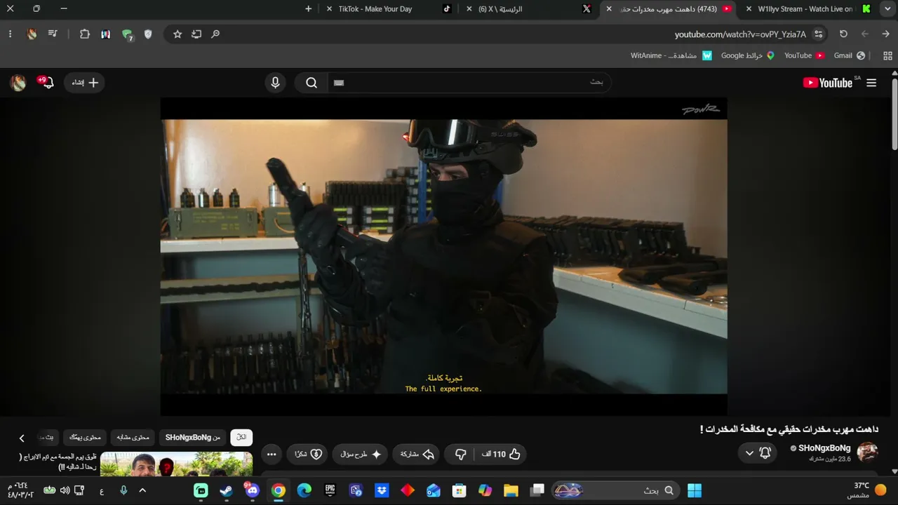This screenshot has width=898, height=505.
Task: Click the shield extension icon
Action: (x=148, y=34)
